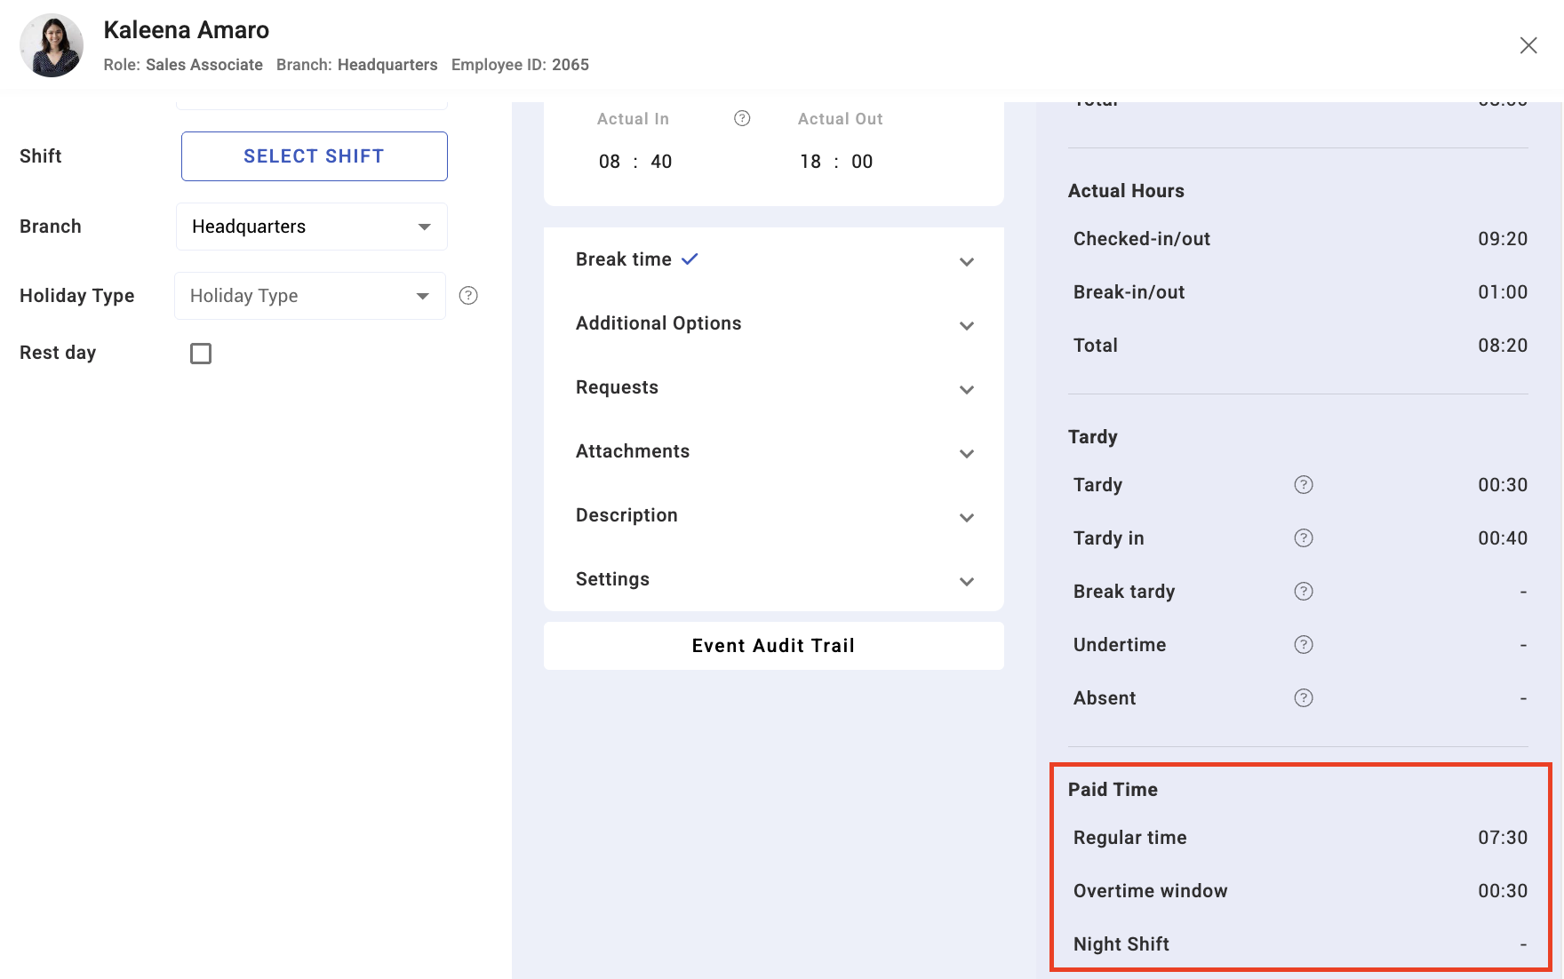Image resolution: width=1564 pixels, height=979 pixels.
Task: Open the Branch Headquarters dropdown
Action: tap(312, 227)
